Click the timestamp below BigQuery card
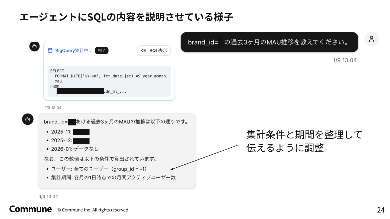Image resolution: width=390 pixels, height=219 pixels. click(x=53, y=108)
